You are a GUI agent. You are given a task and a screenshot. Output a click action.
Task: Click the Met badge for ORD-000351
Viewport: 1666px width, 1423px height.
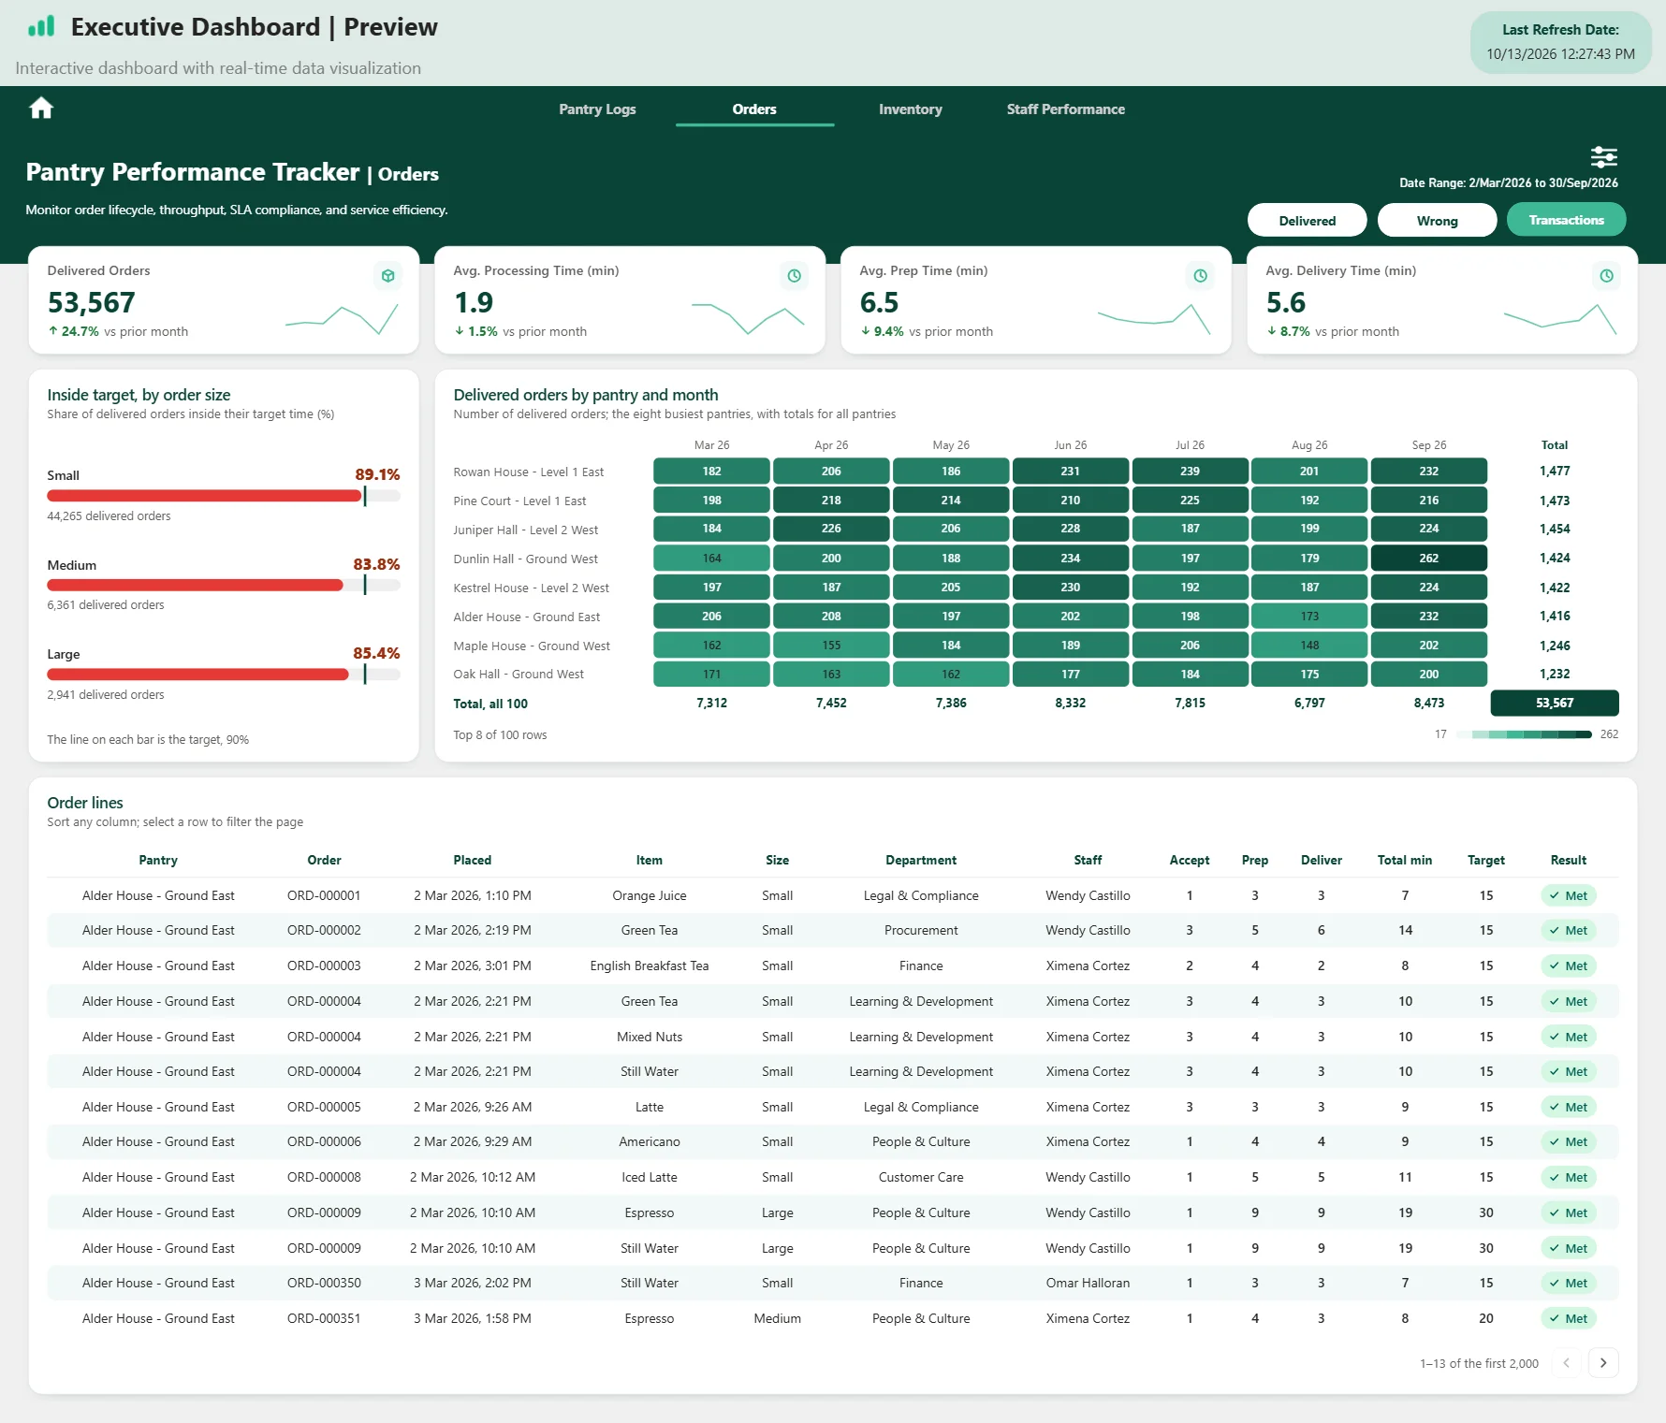(x=1569, y=1319)
